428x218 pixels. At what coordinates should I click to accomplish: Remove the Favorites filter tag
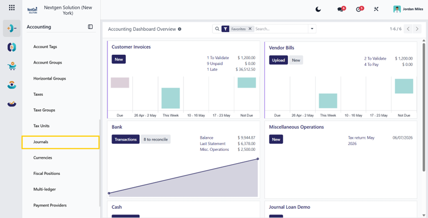pyautogui.click(x=250, y=29)
